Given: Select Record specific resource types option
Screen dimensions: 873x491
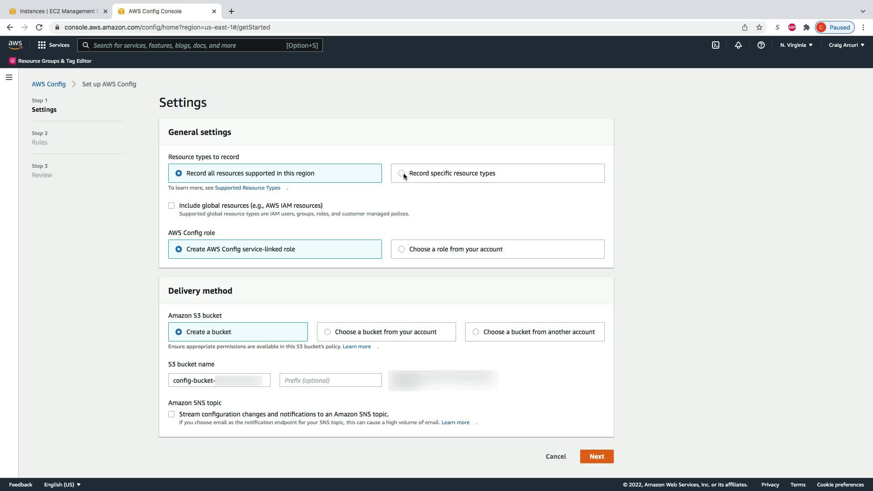Looking at the screenshot, I should [401, 173].
